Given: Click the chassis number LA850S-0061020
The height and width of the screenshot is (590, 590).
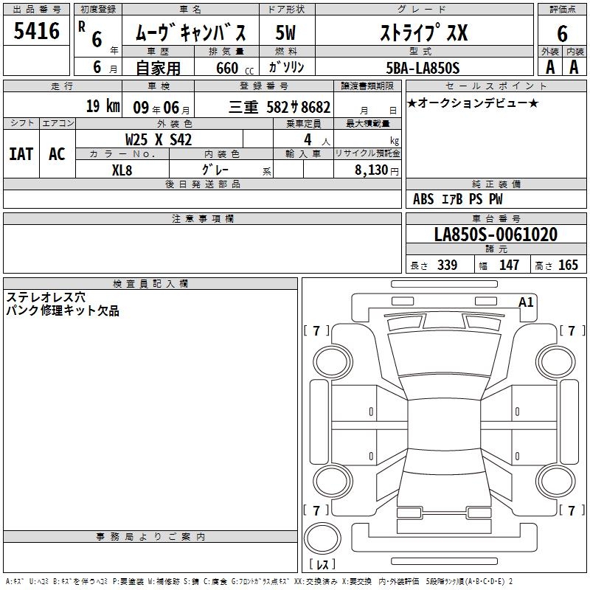Looking at the screenshot, I should [x=496, y=235].
